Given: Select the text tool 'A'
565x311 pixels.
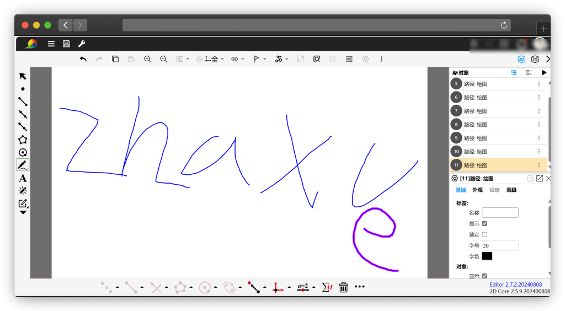Looking at the screenshot, I should (23, 178).
